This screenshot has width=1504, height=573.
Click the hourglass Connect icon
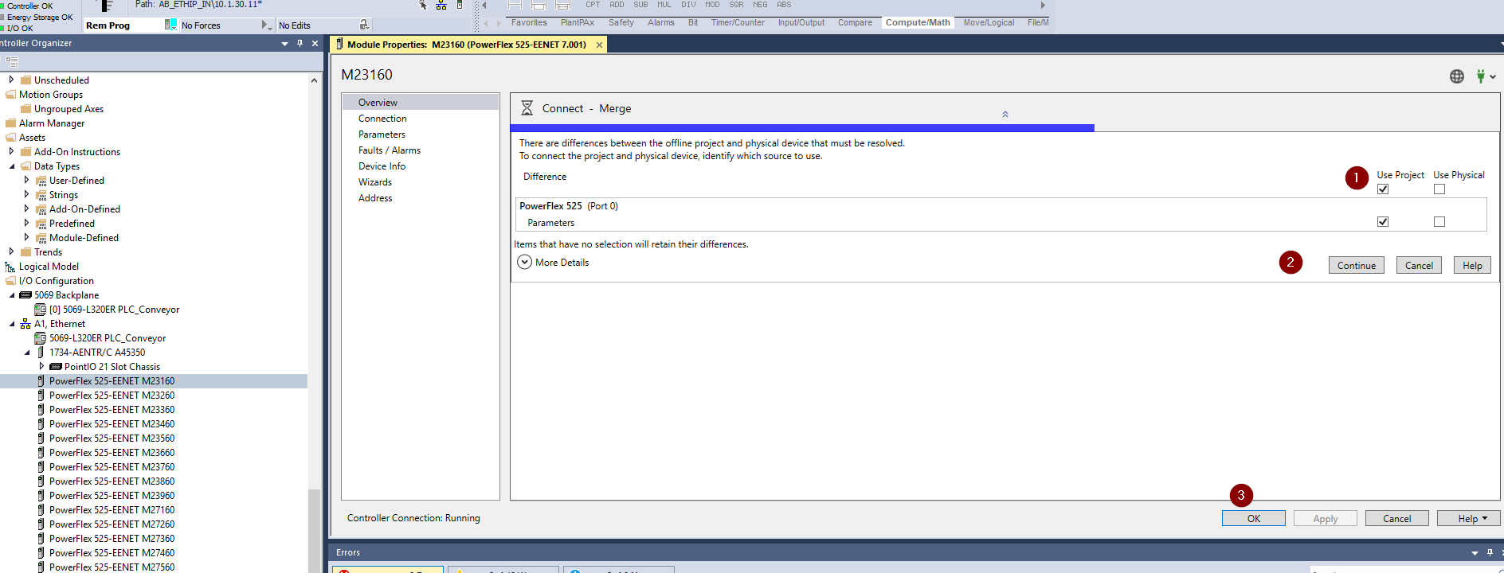[x=527, y=108]
